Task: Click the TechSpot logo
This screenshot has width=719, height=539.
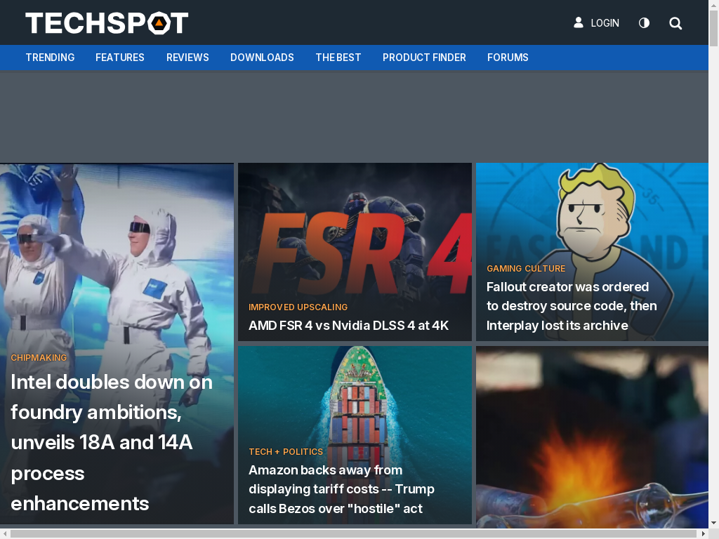Action: [x=107, y=23]
